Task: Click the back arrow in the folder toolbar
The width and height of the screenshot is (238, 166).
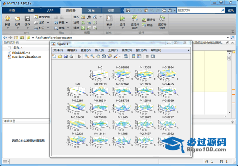Action: 5,38
